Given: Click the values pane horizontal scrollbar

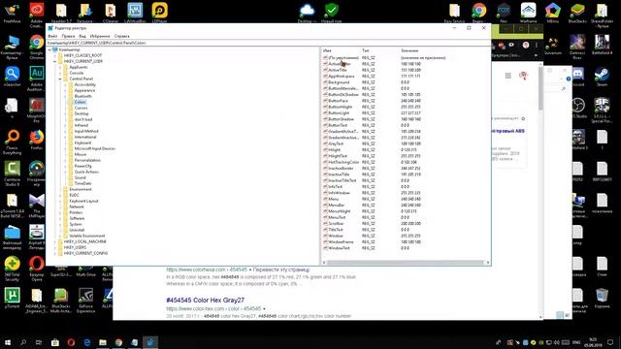Looking at the screenshot, I should point(406,263).
